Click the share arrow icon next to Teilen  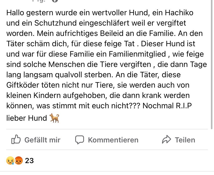click(x=167, y=140)
